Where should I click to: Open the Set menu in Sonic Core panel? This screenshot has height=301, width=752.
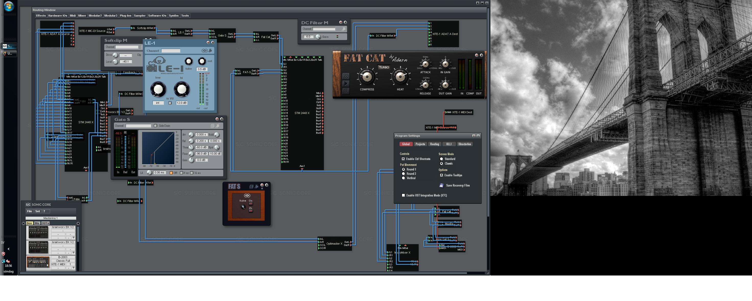[x=38, y=211]
